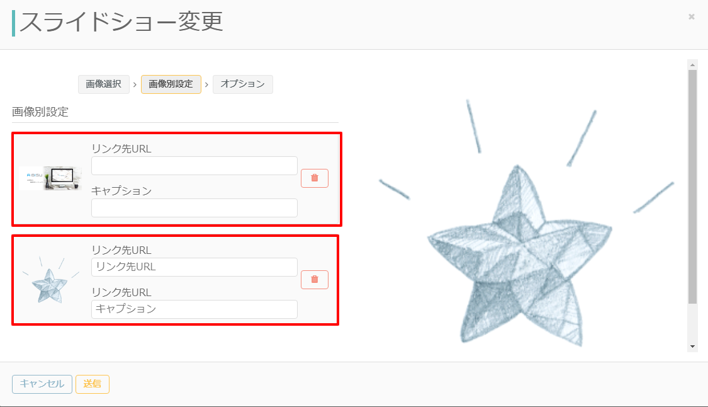Focus first slide's リンク先URL field
Image resolution: width=708 pixels, height=407 pixels.
[x=194, y=166]
